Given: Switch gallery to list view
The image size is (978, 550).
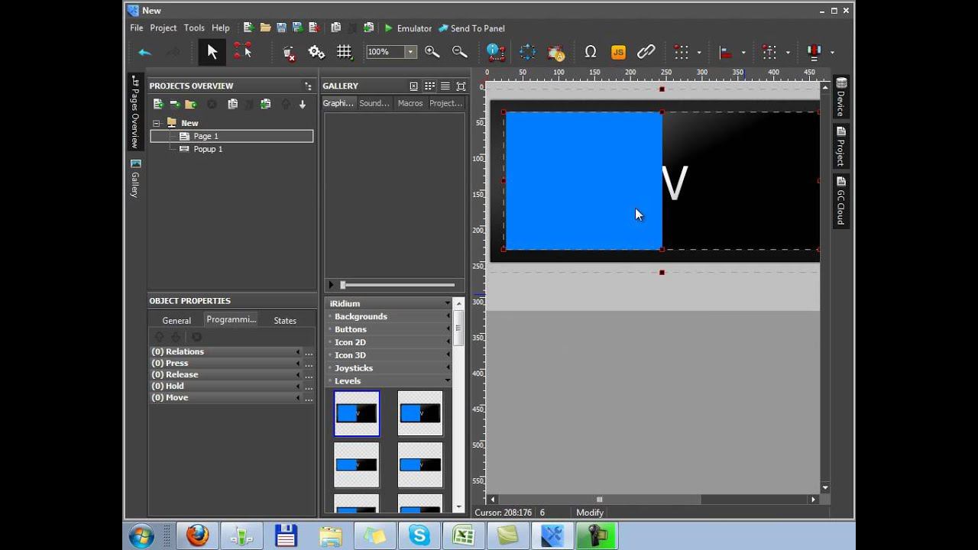Looking at the screenshot, I should click(445, 86).
